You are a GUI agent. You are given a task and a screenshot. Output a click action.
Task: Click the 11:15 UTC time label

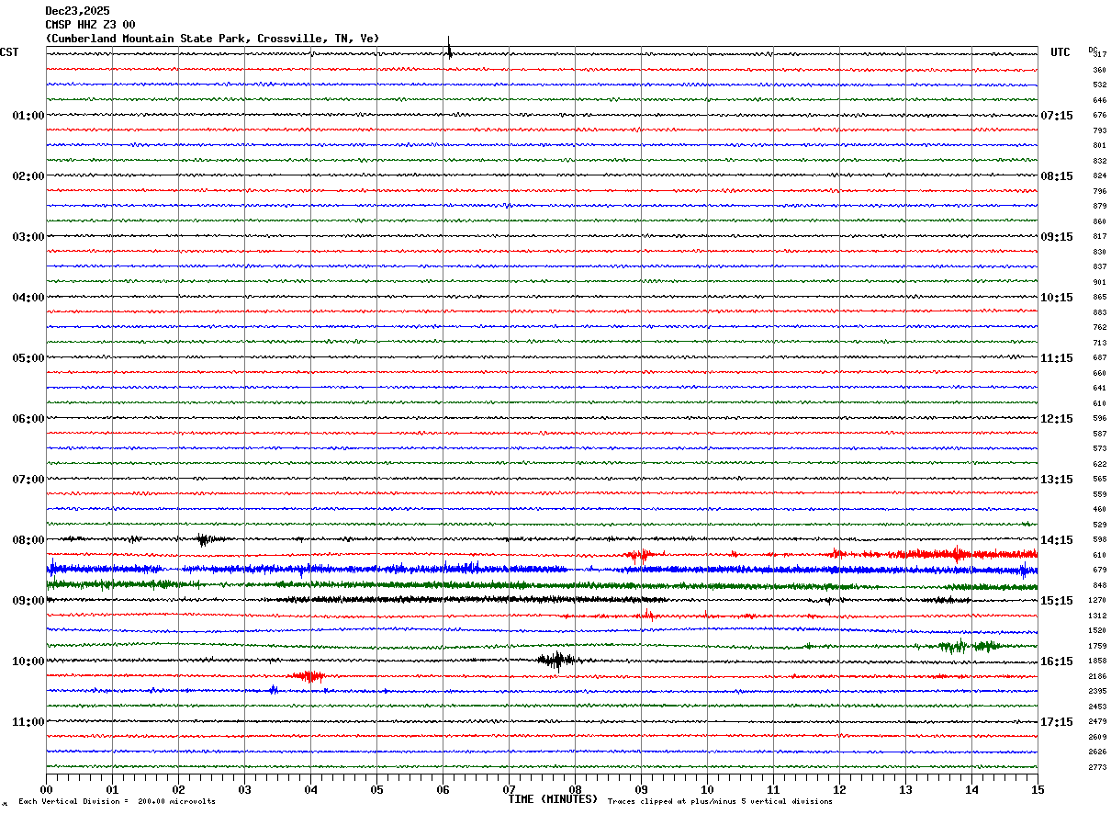(x=1057, y=358)
